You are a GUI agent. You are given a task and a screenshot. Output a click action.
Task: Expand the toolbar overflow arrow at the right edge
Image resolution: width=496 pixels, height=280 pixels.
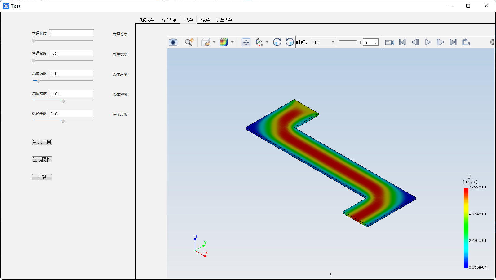click(492, 42)
